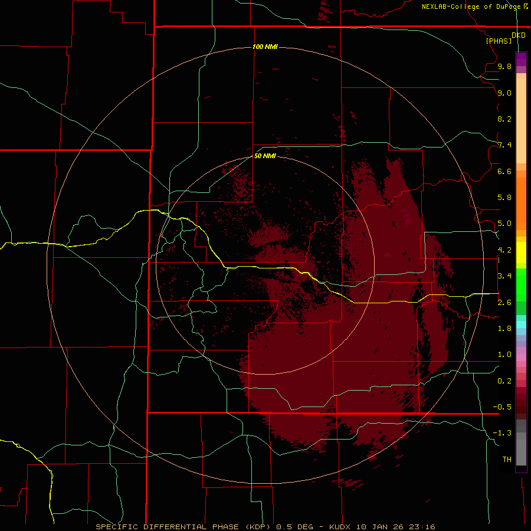Click the DKD legend title
Screen dimensions: 531x531
[x=519, y=35]
